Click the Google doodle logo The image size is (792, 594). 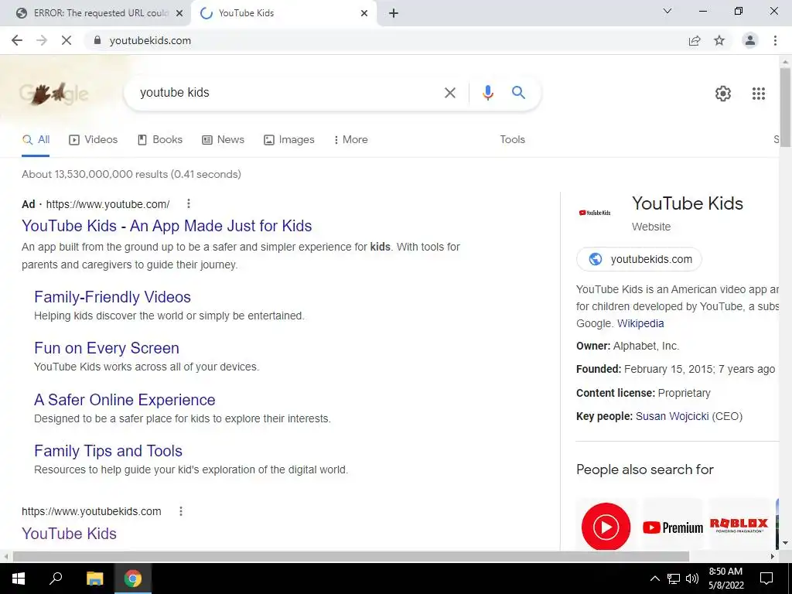[x=54, y=94]
